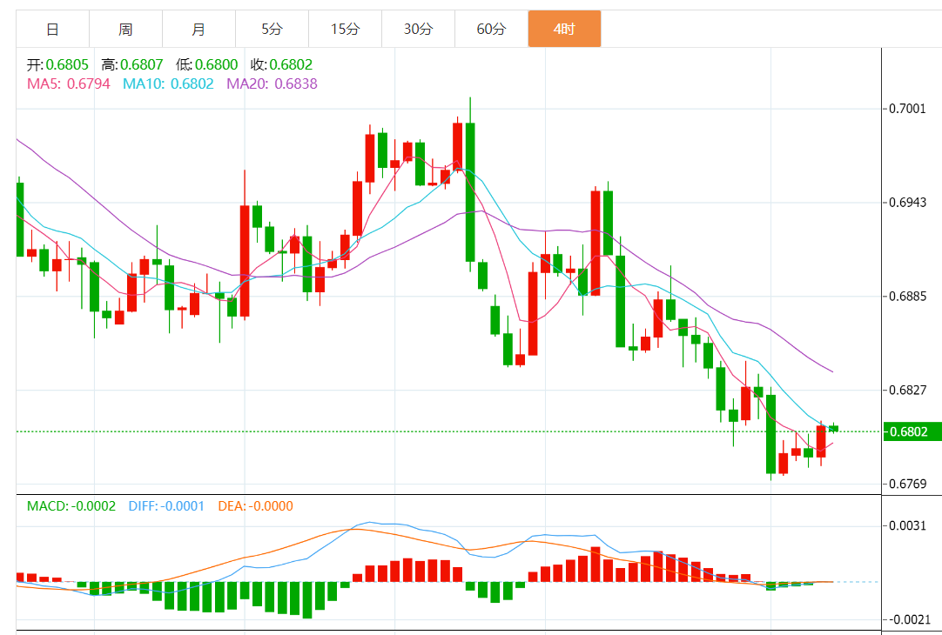
Task: Switch to the 周 weekly chart tab
Action: (125, 29)
